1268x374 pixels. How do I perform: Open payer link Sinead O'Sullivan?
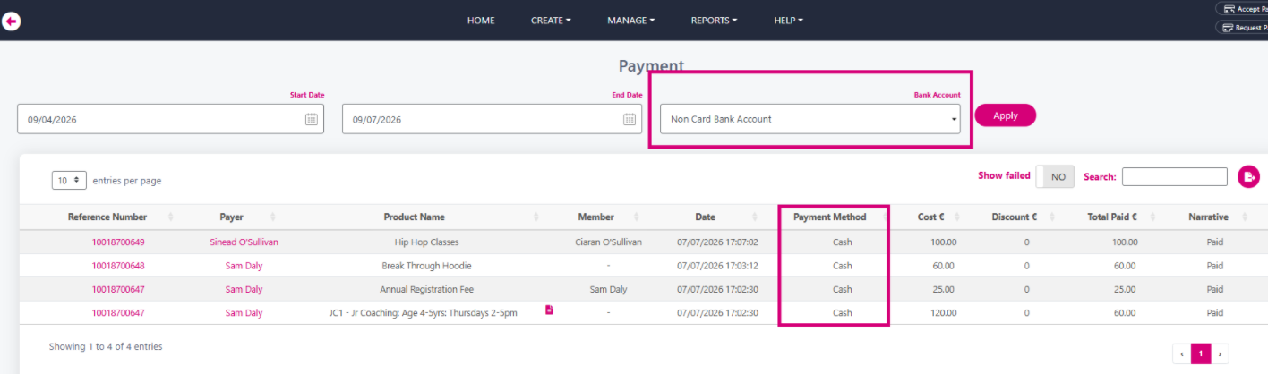244,242
